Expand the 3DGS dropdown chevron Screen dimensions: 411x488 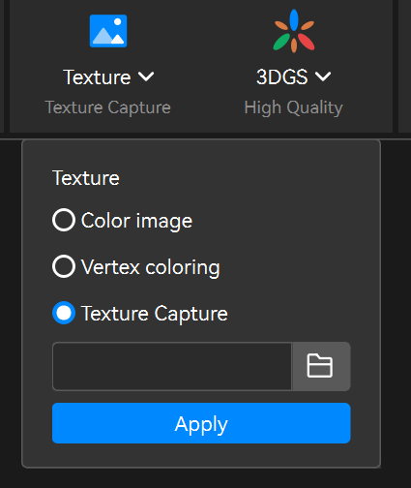pos(323,76)
